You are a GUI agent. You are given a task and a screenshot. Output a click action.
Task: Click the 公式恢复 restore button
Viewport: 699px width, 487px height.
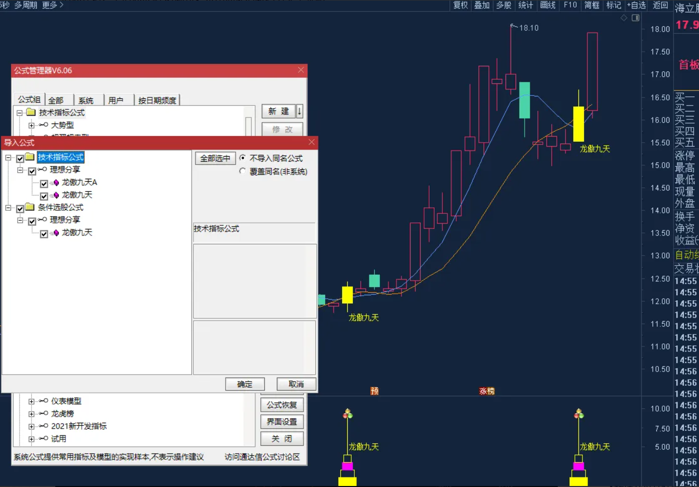(281, 404)
